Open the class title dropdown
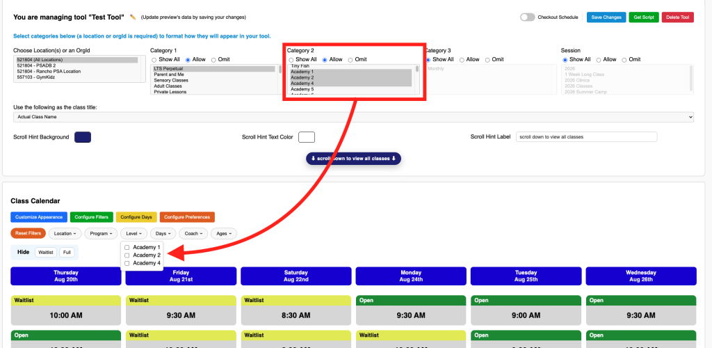This screenshot has width=712, height=348. click(353, 117)
